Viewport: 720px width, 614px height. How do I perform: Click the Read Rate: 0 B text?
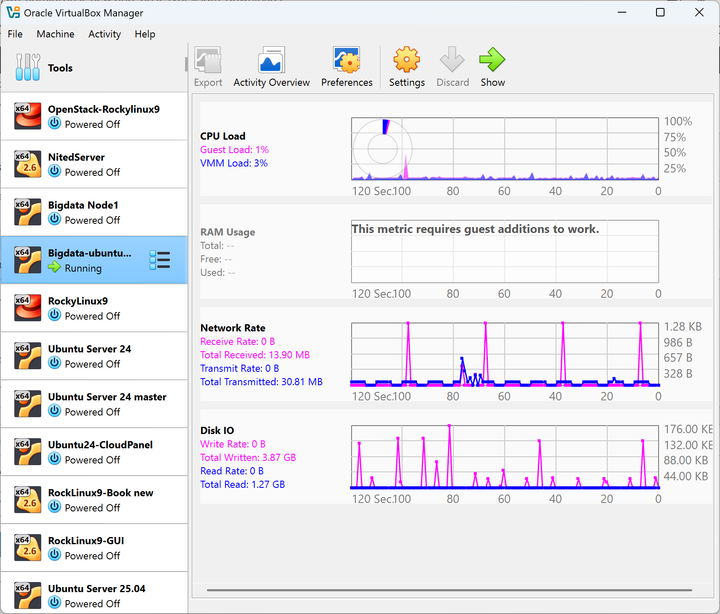[x=232, y=471]
